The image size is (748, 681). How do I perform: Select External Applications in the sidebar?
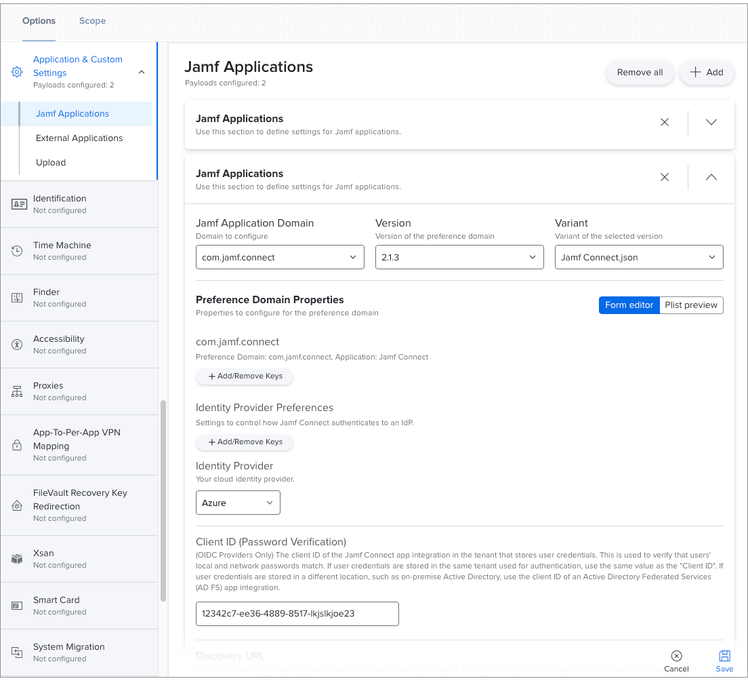(79, 138)
